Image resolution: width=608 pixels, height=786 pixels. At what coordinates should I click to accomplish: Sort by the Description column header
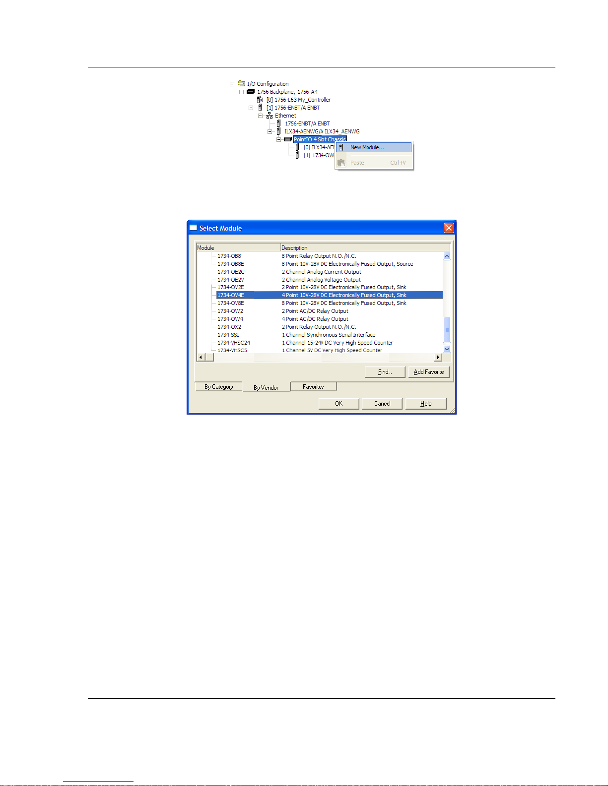pyautogui.click(x=365, y=248)
